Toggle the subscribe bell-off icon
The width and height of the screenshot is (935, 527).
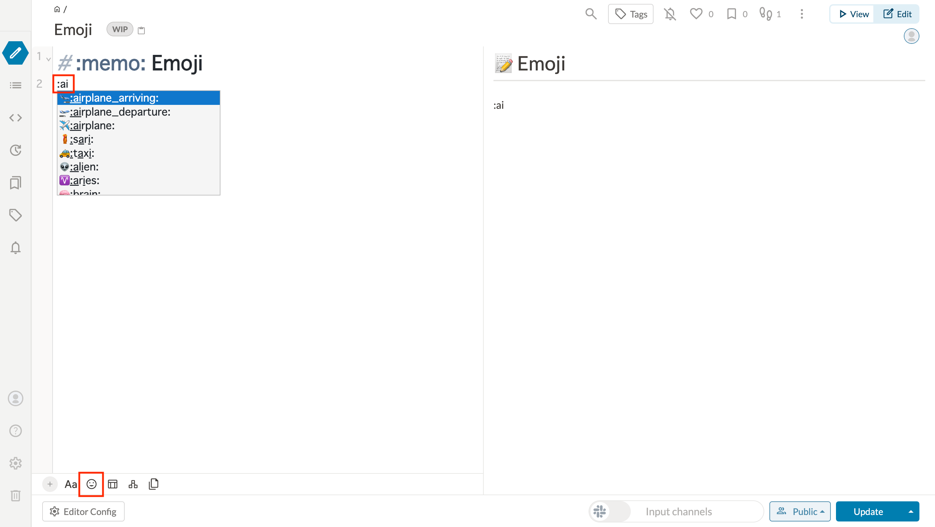point(670,14)
